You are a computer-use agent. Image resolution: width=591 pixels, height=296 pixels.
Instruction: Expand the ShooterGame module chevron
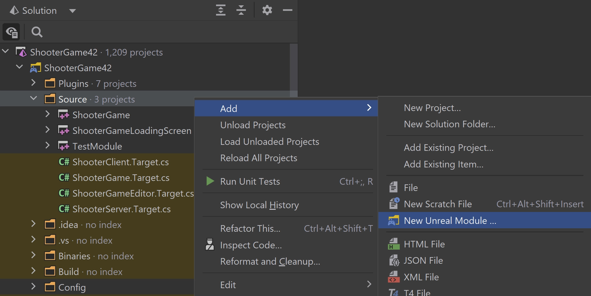(48, 114)
